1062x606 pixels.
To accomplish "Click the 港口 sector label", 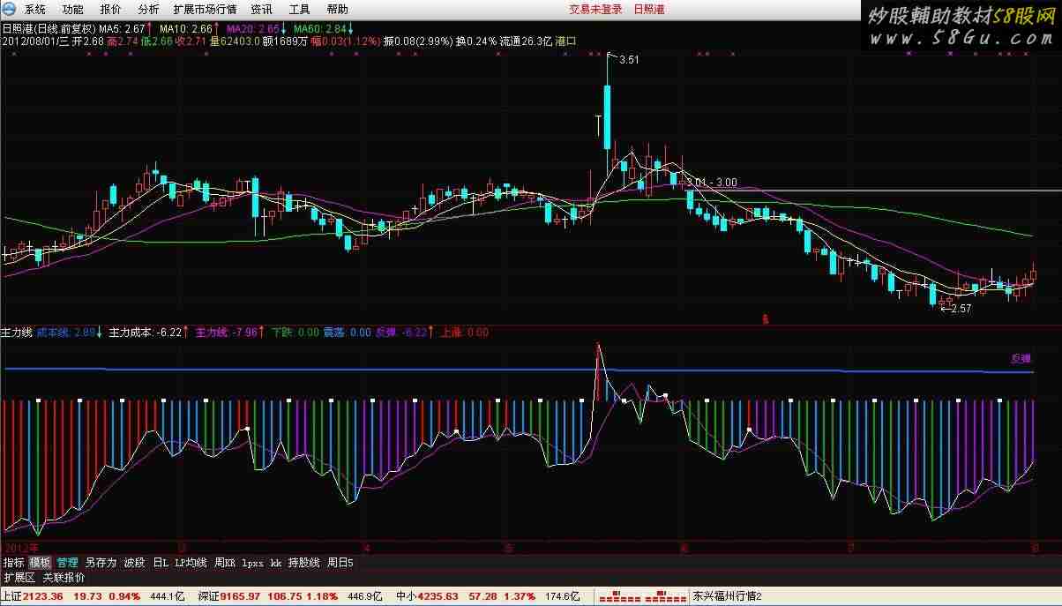I will click(x=565, y=41).
